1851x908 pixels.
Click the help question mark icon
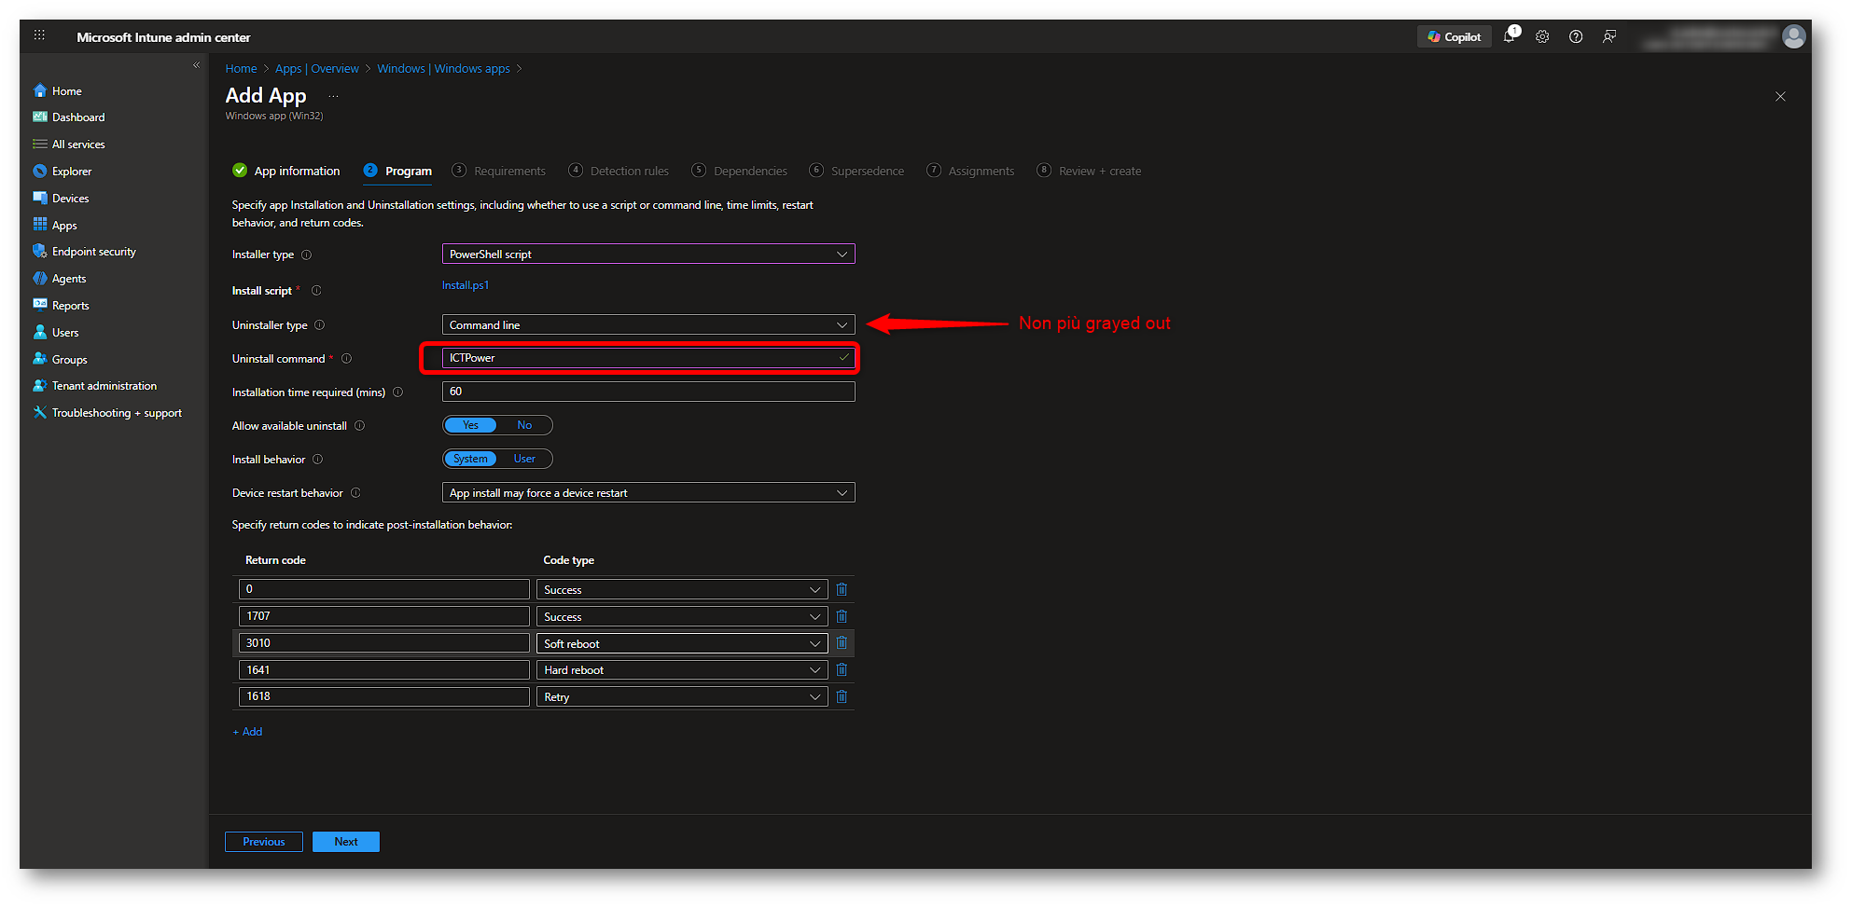[1576, 37]
